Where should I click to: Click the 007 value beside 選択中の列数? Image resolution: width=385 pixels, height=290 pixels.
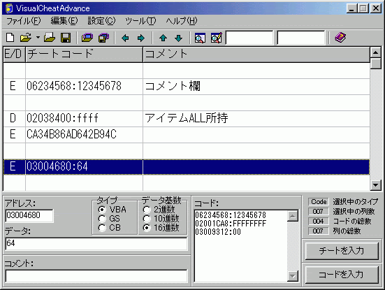[319, 212]
